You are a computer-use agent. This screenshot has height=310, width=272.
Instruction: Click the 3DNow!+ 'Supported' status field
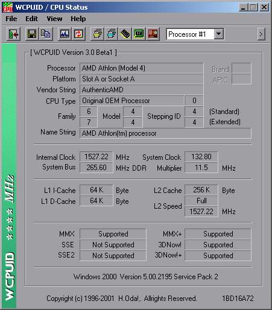pos(218,256)
